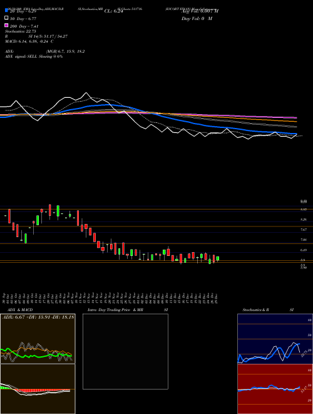313x414 pixels.
Task: Open the red RSI chart panel
Action: click(275, 389)
